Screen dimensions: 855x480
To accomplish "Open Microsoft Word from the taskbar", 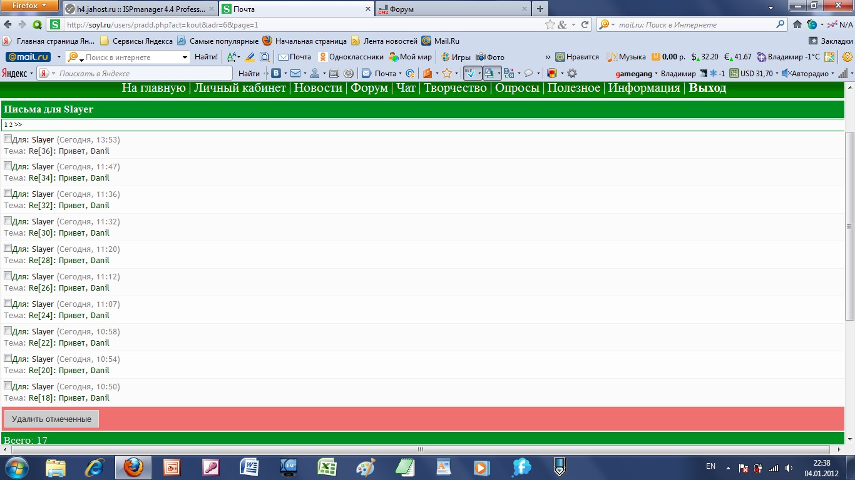I will 249,467.
